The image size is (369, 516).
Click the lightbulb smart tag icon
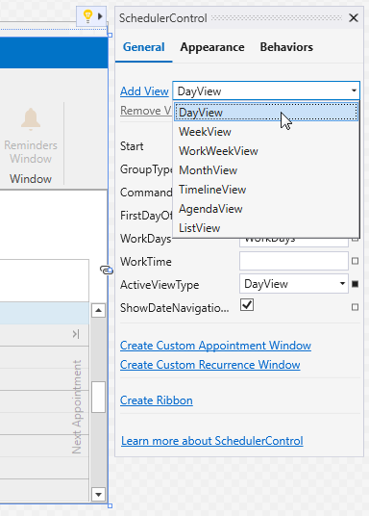87,16
